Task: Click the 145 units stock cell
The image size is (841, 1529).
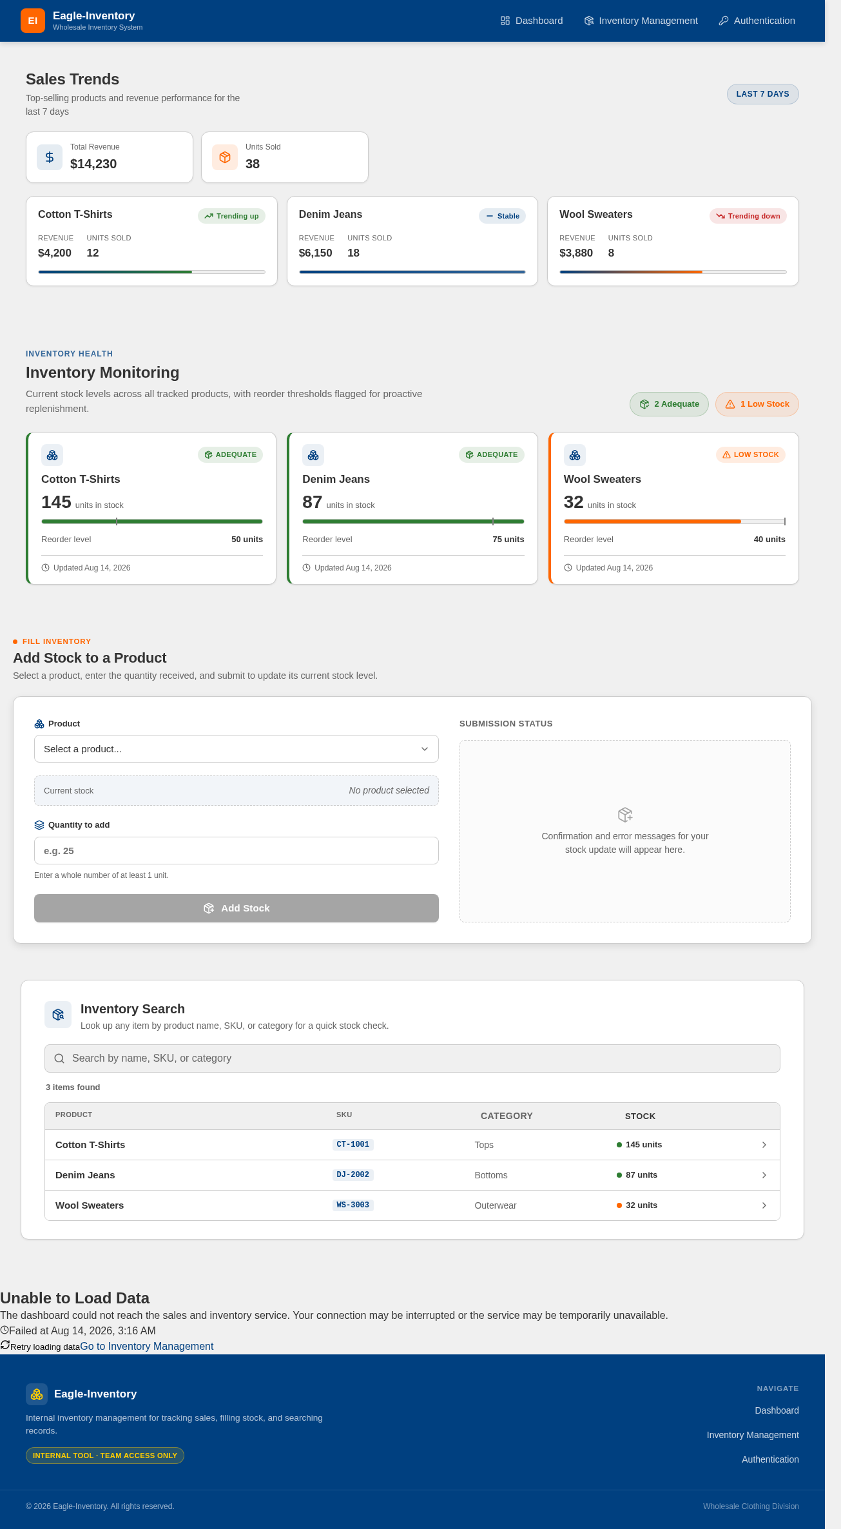Action: (639, 1145)
